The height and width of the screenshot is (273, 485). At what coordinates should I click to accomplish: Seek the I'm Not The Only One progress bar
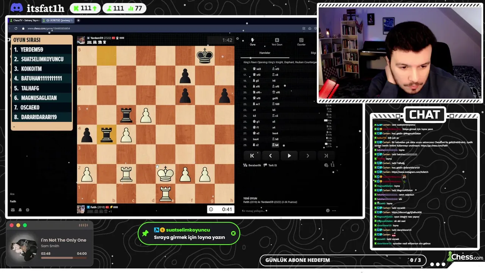pyautogui.click(x=64, y=258)
